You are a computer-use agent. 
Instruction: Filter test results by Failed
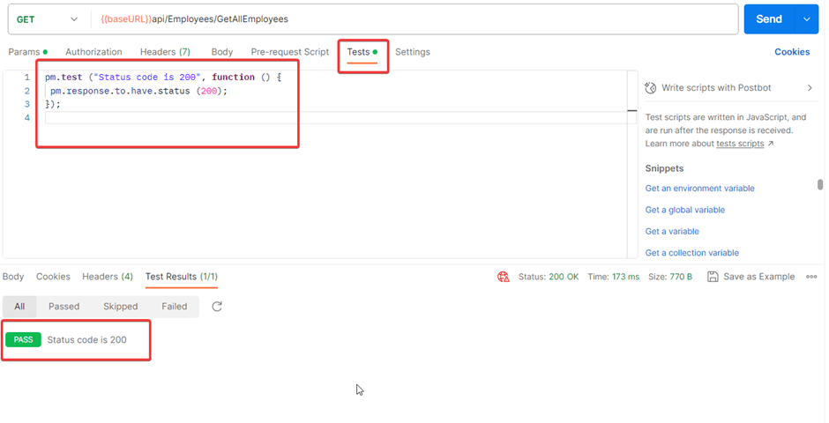click(175, 307)
